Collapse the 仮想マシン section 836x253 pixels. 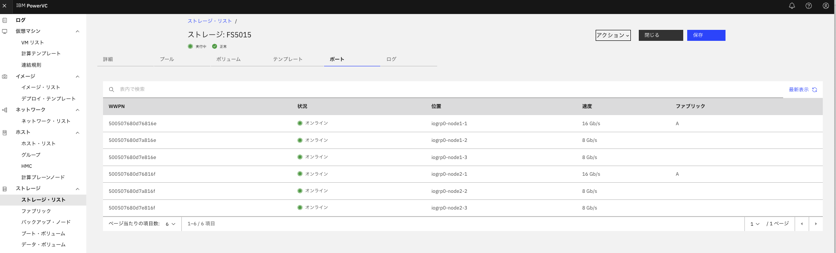pyautogui.click(x=77, y=31)
